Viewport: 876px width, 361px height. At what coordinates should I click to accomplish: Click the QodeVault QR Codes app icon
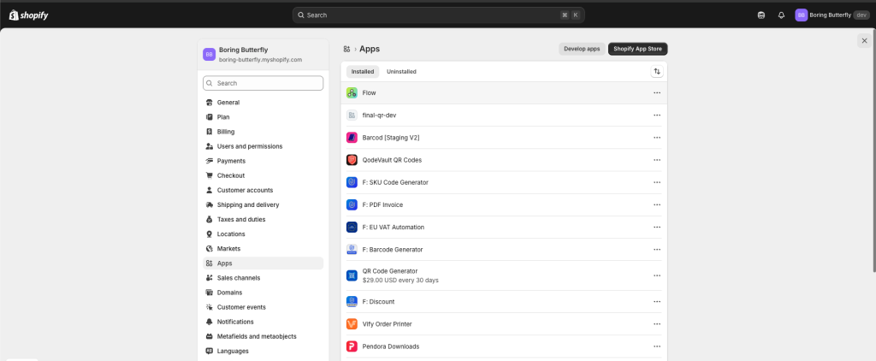(352, 160)
